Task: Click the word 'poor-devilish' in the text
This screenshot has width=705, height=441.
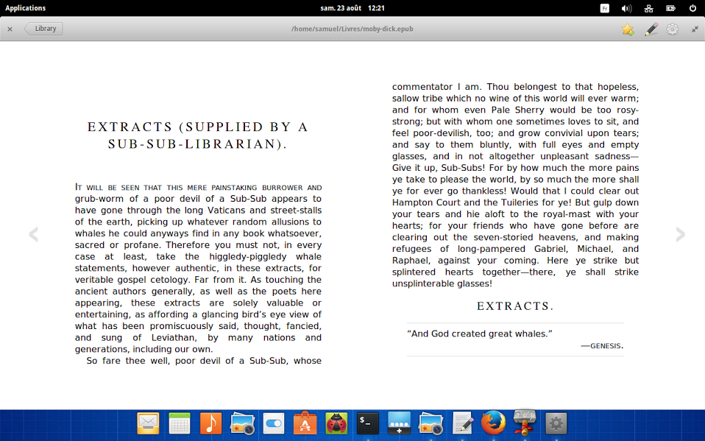Action: point(442,133)
